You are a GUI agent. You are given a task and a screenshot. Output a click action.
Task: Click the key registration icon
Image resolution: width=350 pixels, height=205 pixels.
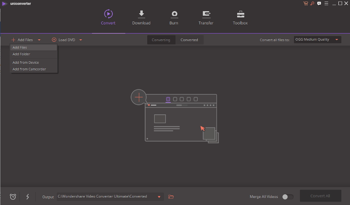pos(312,3)
